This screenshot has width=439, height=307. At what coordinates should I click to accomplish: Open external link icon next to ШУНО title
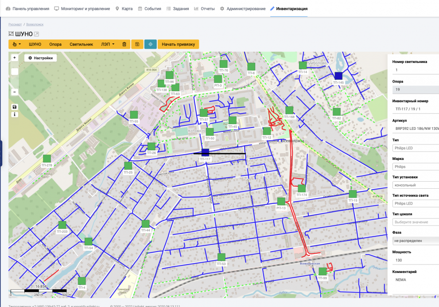[37, 34]
